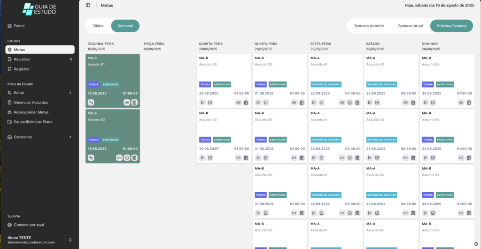
Task: Start the domingo Assunto B3 card
Action: click(x=425, y=103)
